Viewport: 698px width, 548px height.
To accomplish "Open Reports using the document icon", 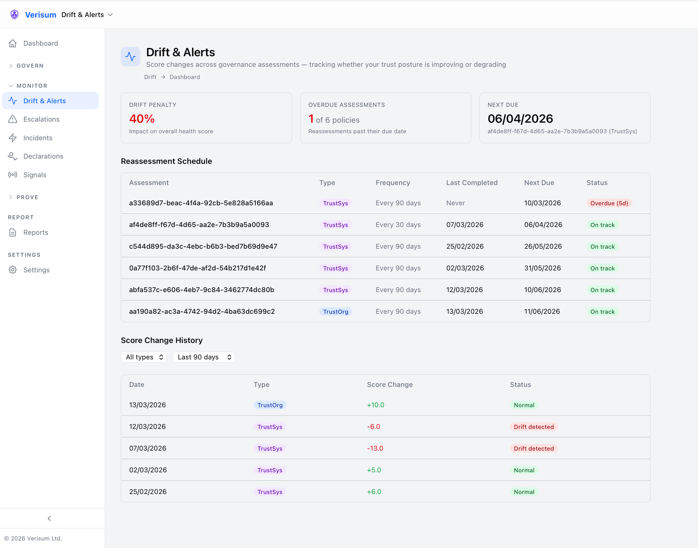I will (x=12, y=232).
